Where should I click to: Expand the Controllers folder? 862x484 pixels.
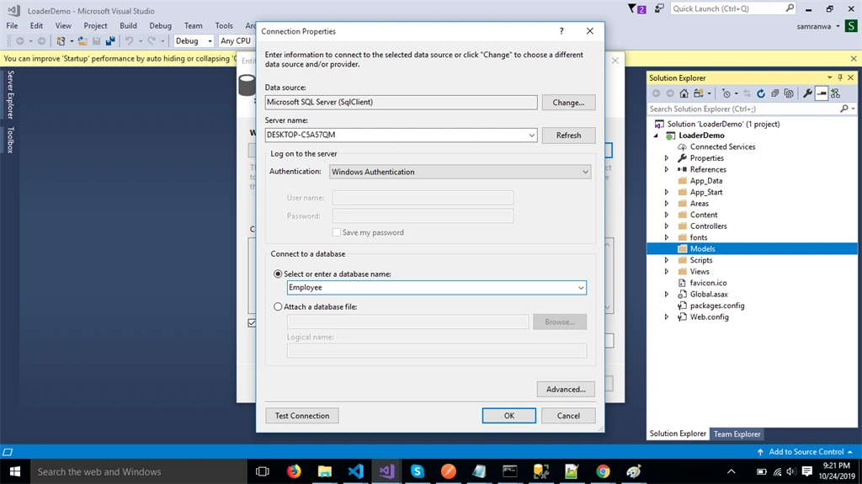click(x=667, y=226)
